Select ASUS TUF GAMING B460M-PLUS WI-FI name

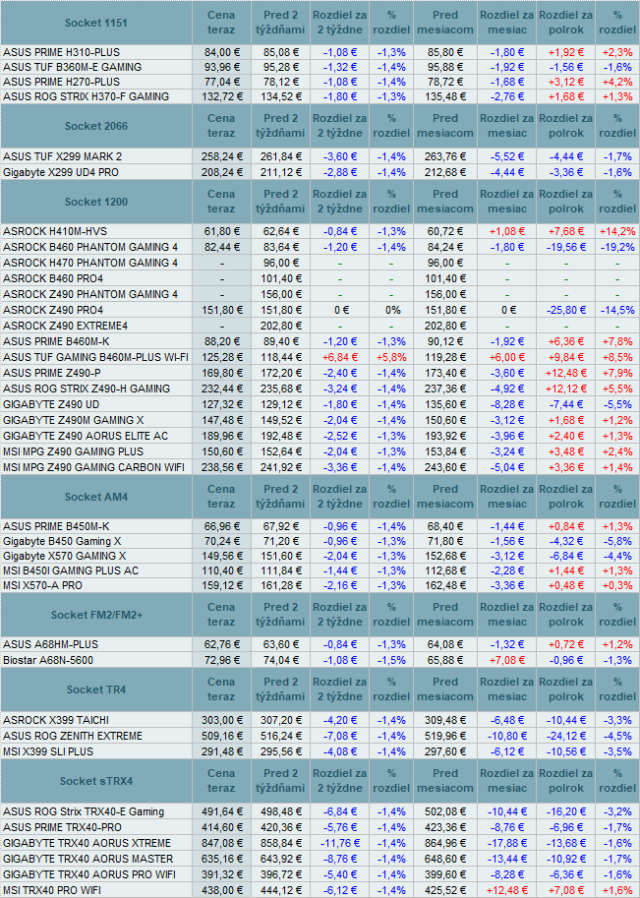pos(95,357)
